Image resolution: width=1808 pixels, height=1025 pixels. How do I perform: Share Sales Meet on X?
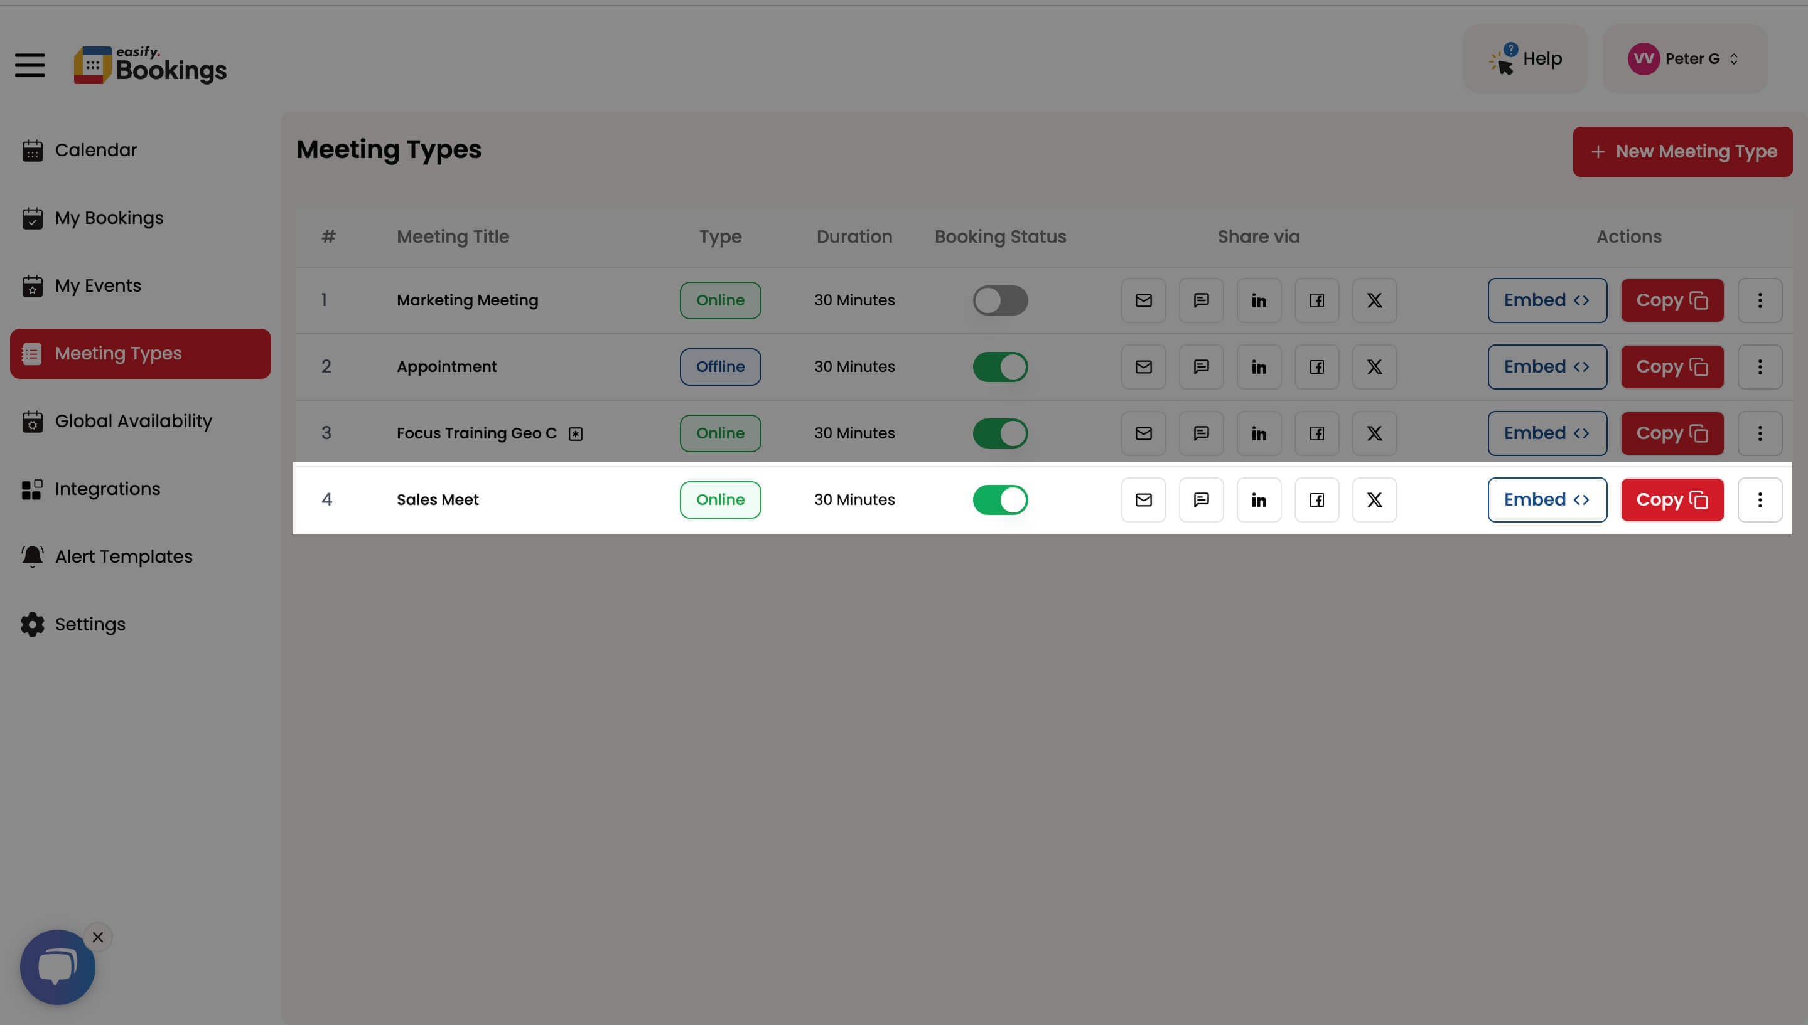coord(1374,500)
